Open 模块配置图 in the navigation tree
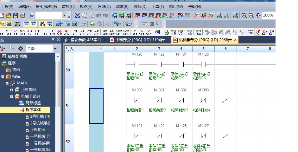298x152 pixels. click(x=17, y=56)
